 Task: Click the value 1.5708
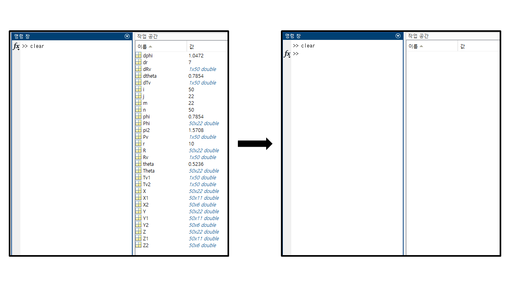(x=196, y=130)
